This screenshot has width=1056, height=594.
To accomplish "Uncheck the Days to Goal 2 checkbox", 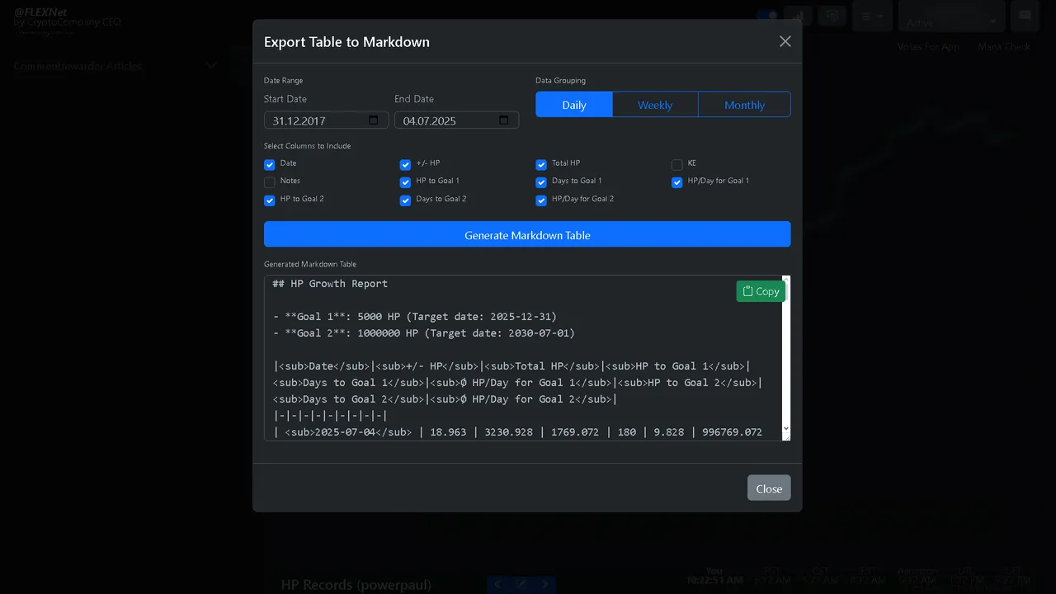I will pos(405,200).
